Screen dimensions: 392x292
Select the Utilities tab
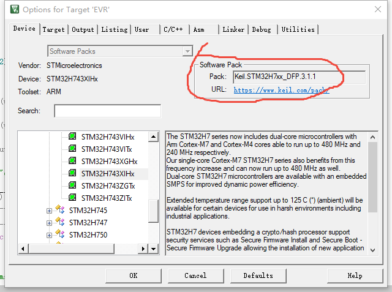tap(298, 29)
